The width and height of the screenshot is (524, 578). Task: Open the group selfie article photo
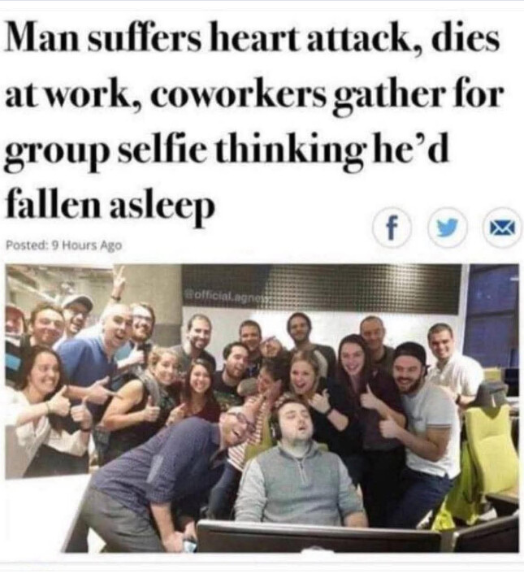tap(262, 408)
